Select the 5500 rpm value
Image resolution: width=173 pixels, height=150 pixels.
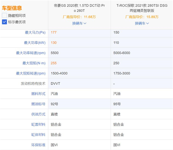55,53
